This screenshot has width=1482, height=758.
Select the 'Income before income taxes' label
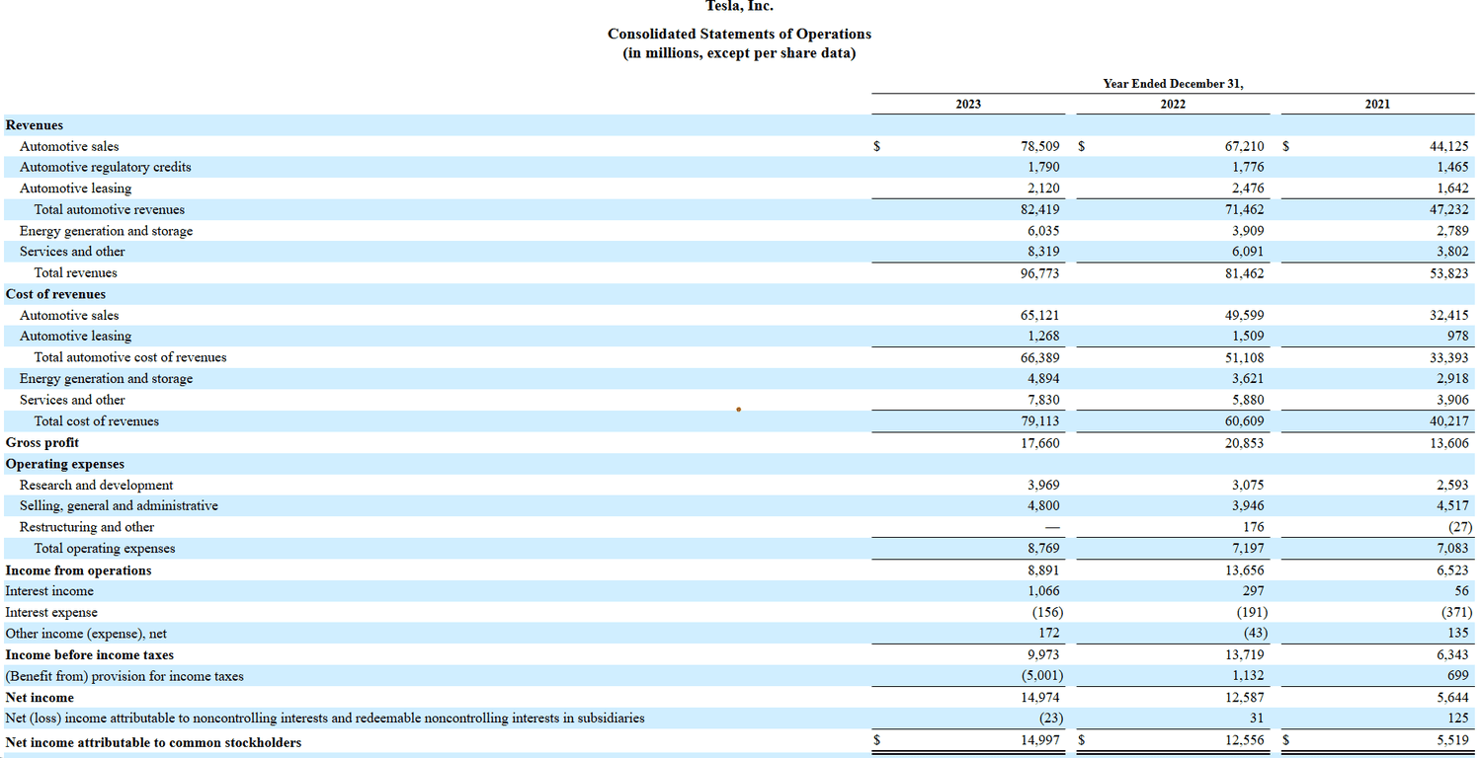click(x=90, y=654)
